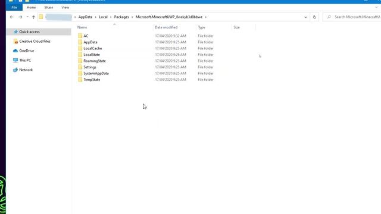Click the 9:26 AM date of LocalState

coord(171,55)
